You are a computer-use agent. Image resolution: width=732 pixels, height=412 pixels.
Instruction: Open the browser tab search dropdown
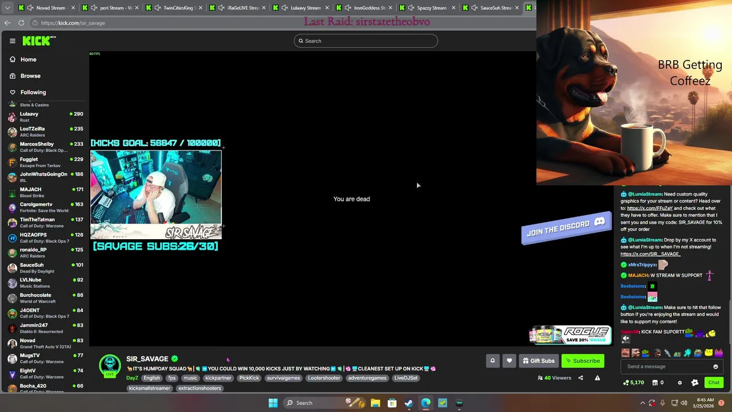pos(7,8)
